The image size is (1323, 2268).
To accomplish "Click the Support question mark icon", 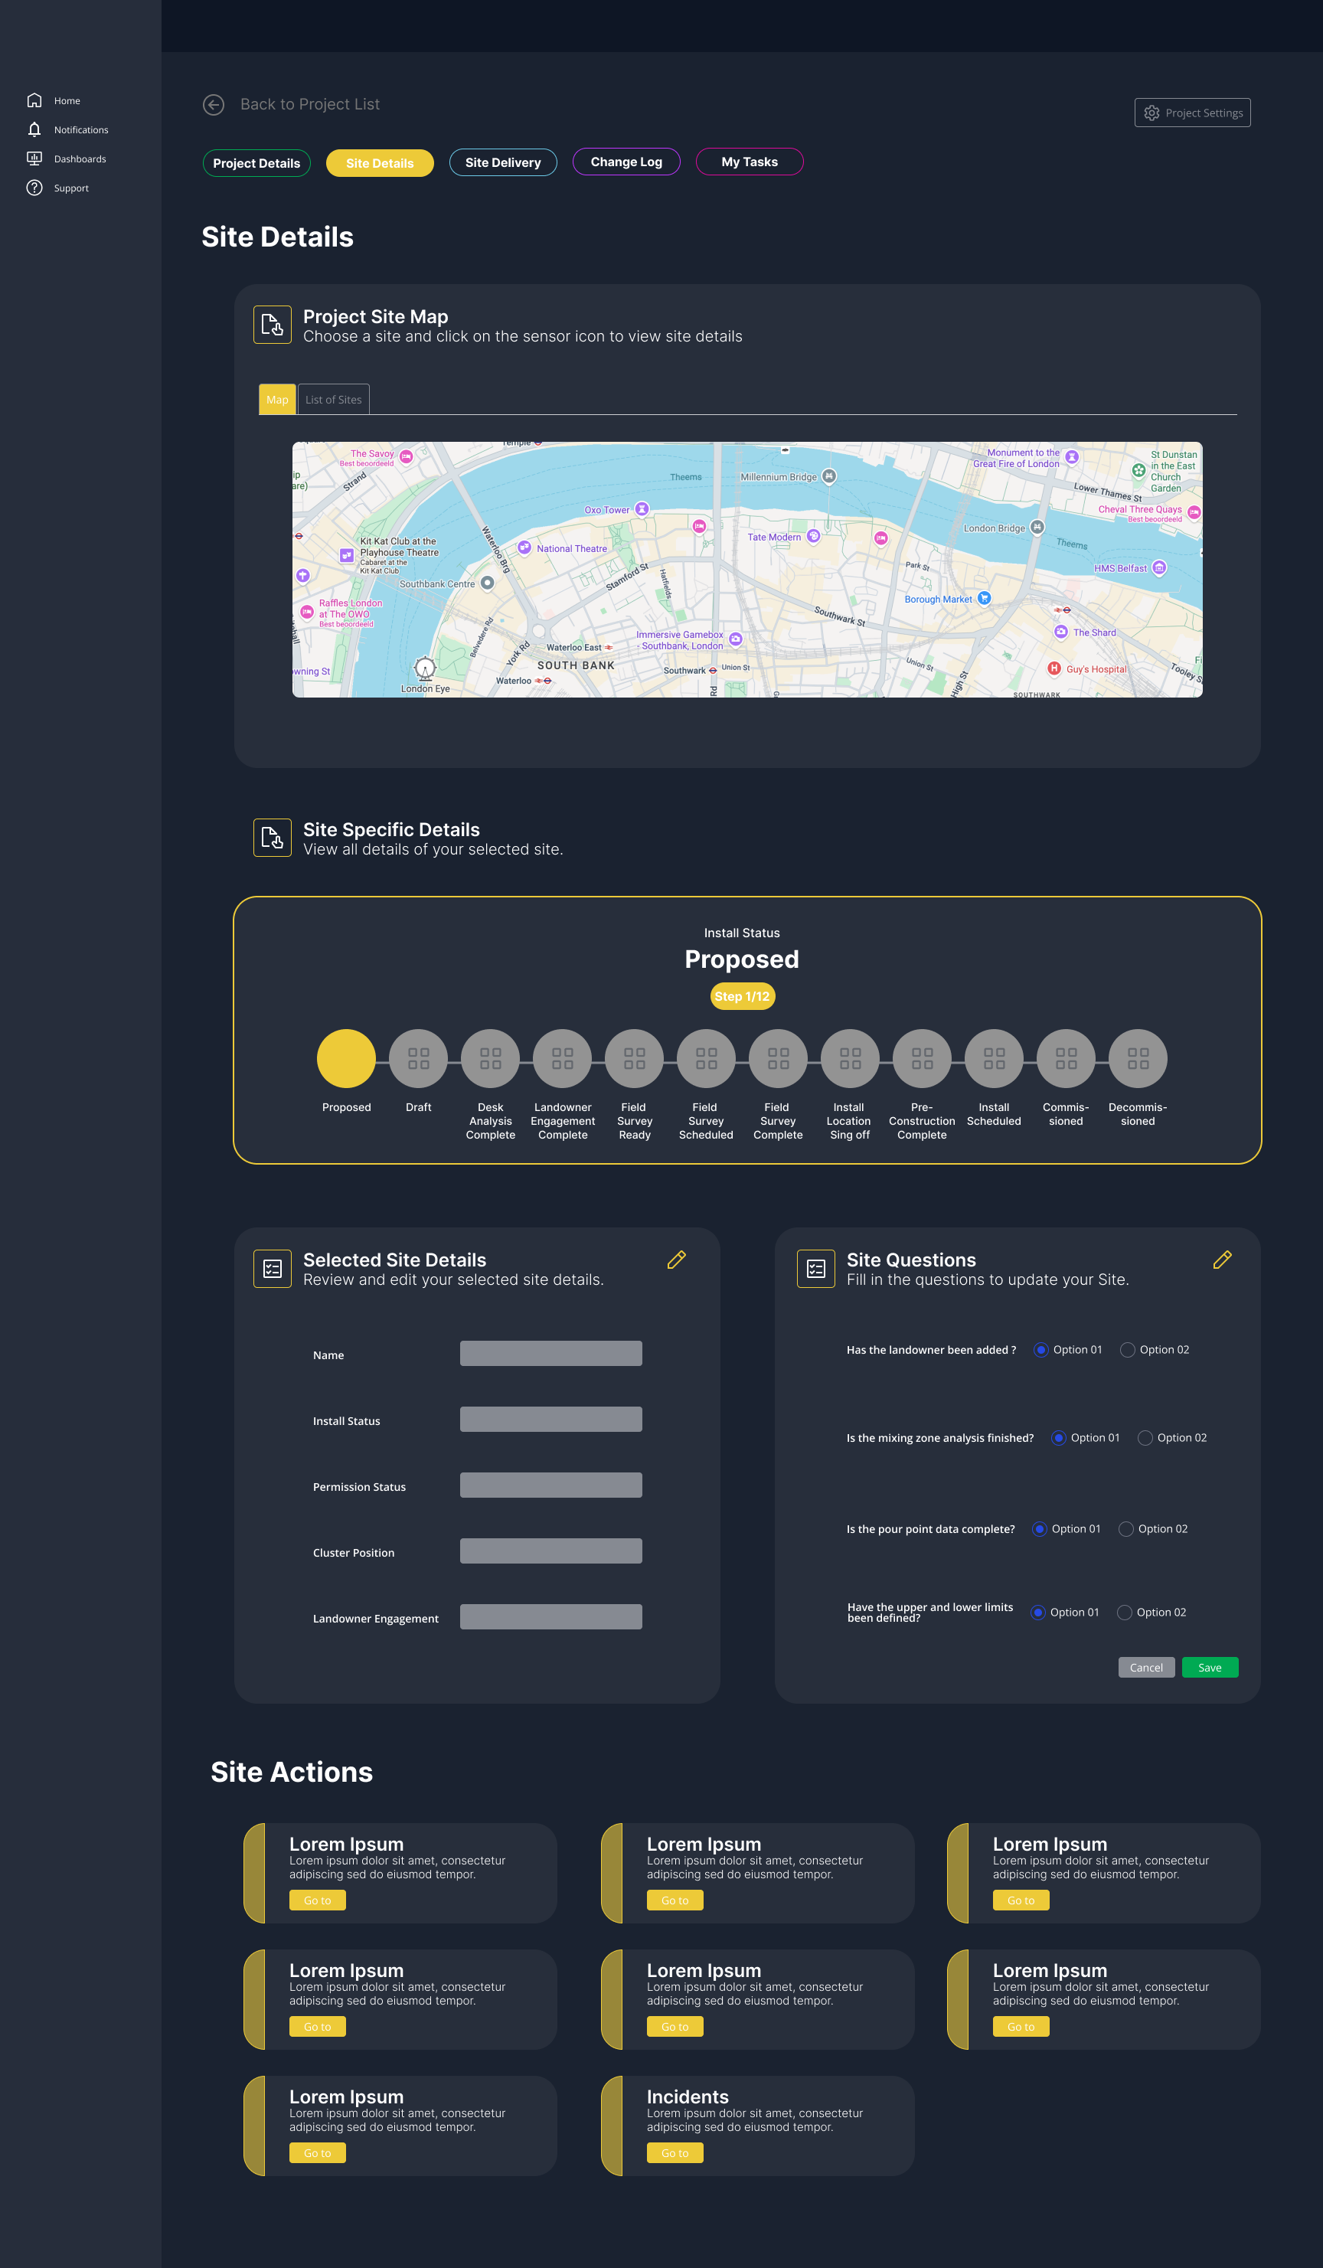I will [34, 187].
